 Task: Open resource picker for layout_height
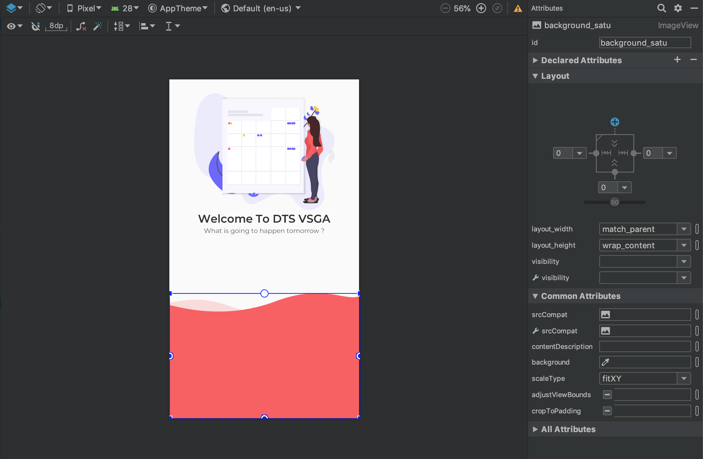click(697, 245)
